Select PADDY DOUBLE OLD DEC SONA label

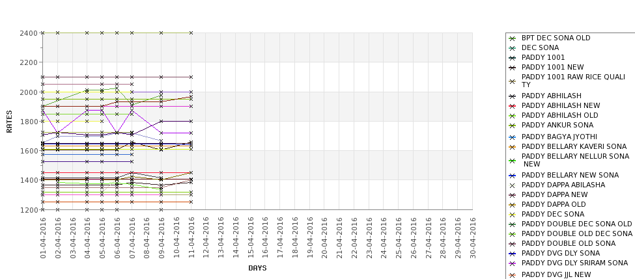[576, 233]
